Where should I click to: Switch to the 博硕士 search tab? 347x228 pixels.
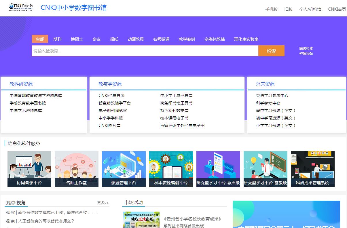pyautogui.click(x=77, y=39)
